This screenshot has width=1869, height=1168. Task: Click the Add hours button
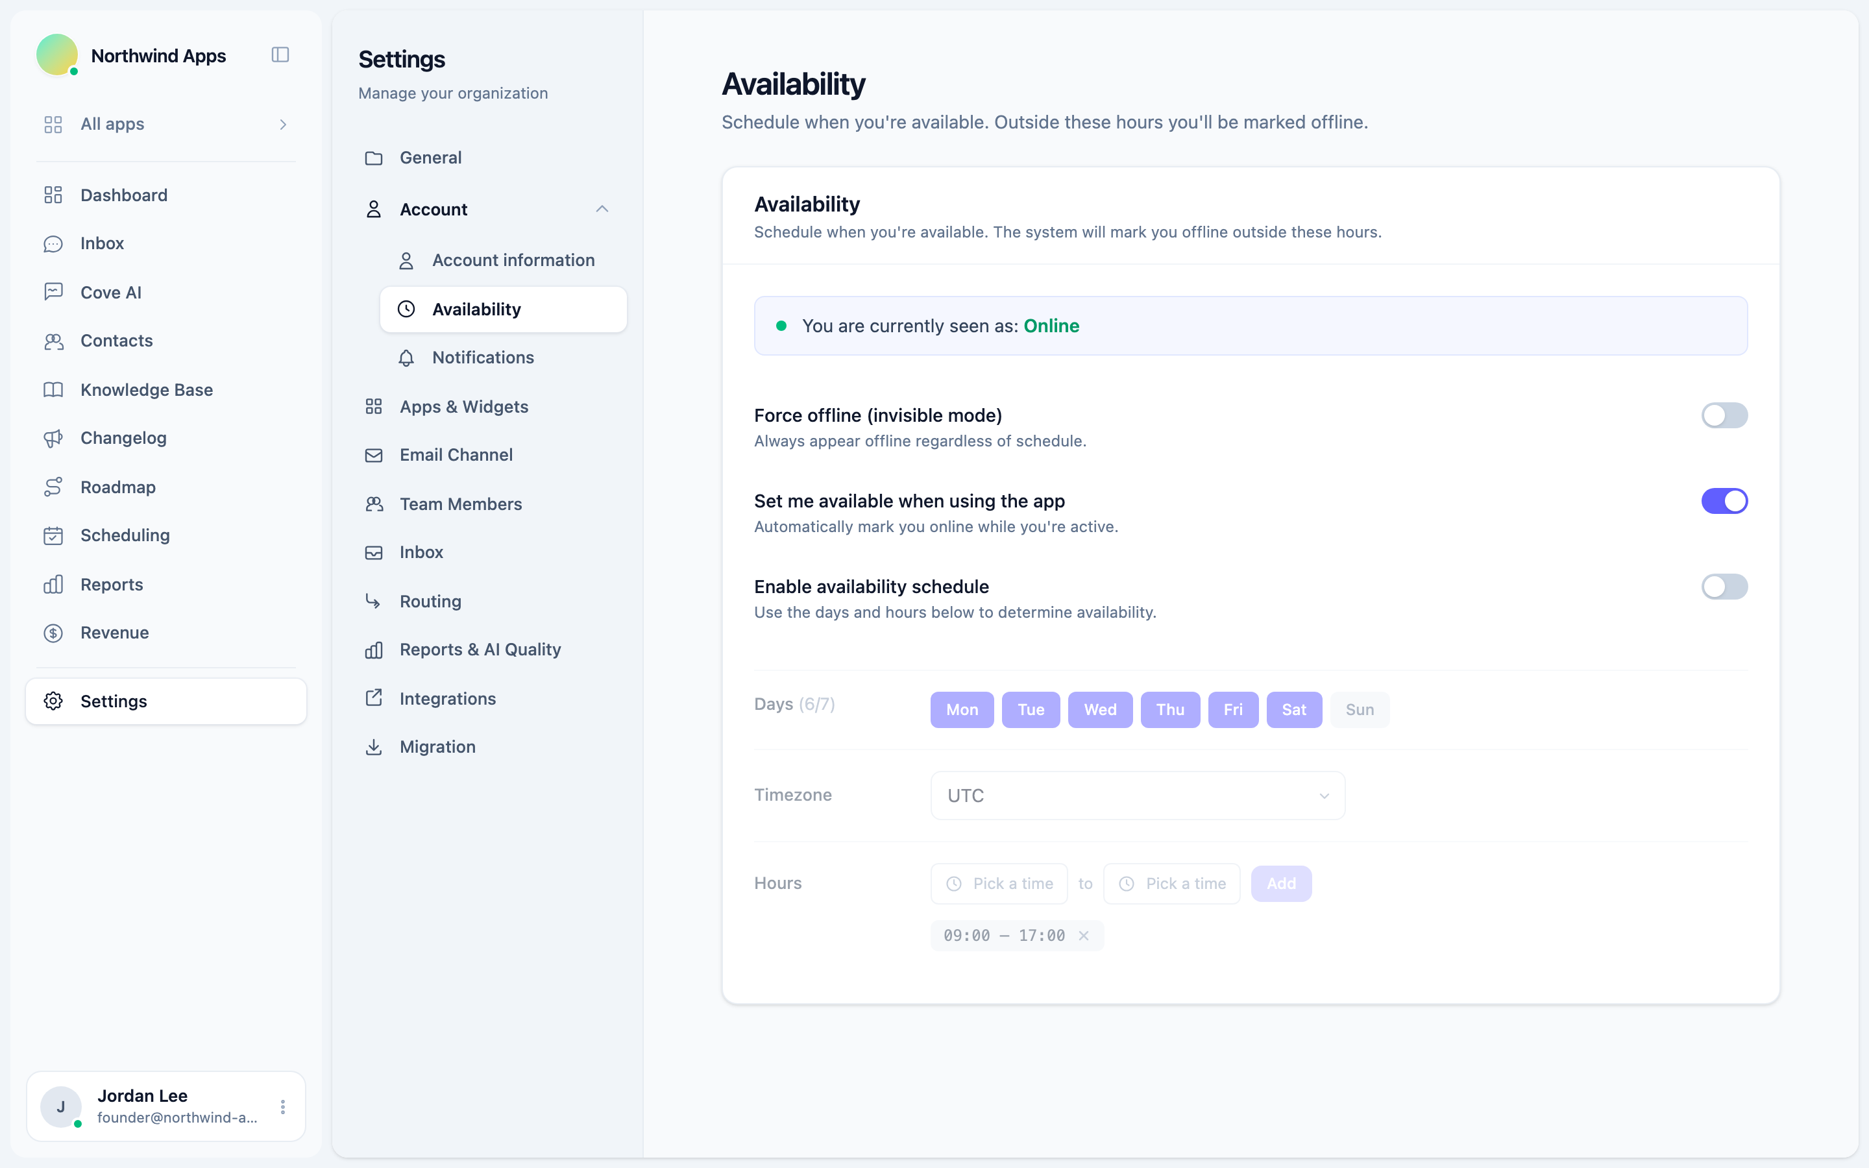coord(1280,884)
